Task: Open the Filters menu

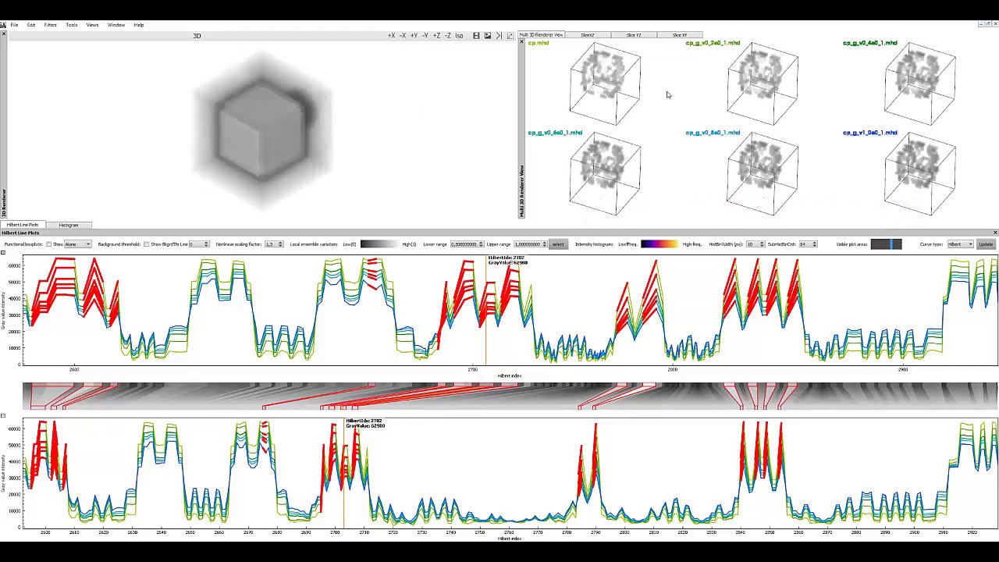Action: (x=50, y=25)
